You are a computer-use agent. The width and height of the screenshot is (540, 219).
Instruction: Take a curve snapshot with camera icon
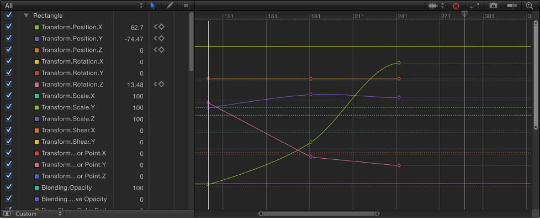point(493,6)
